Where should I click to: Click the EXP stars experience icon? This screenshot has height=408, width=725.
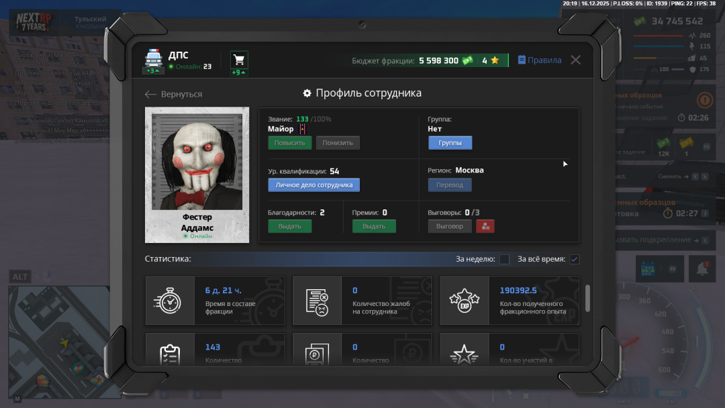(464, 301)
